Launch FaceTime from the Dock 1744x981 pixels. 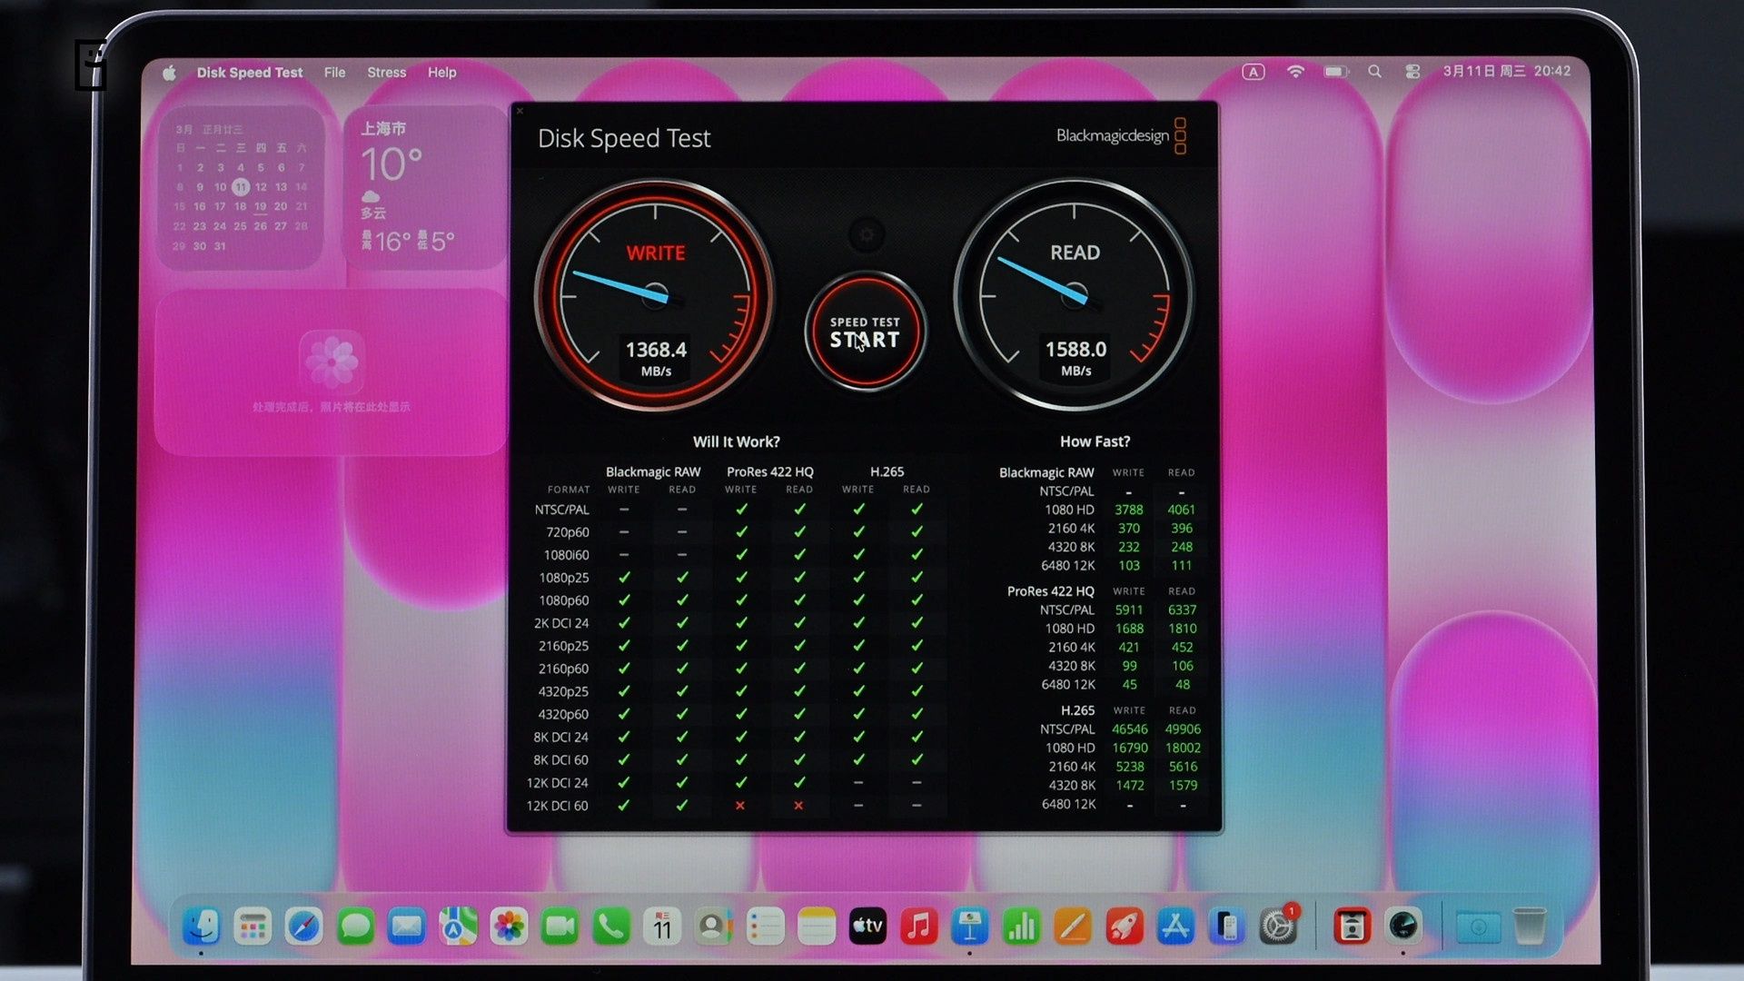pyautogui.click(x=560, y=926)
